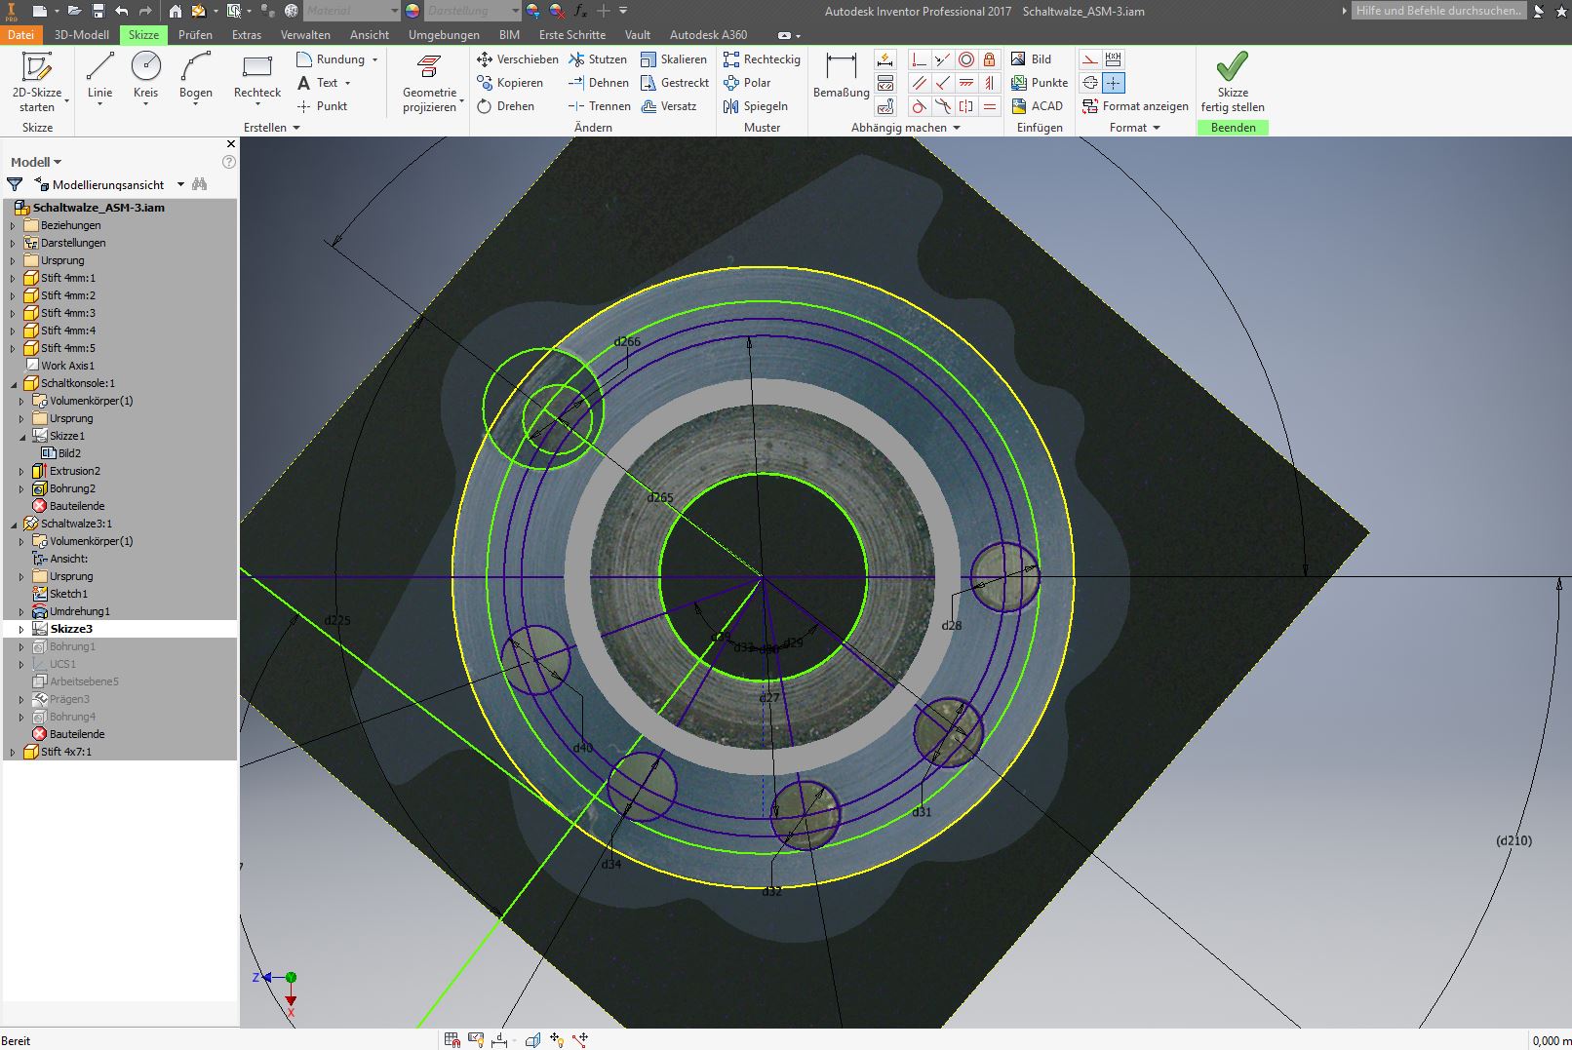Click Geometrie projizieren icon
The width and height of the screenshot is (1572, 1050).
[x=429, y=68]
